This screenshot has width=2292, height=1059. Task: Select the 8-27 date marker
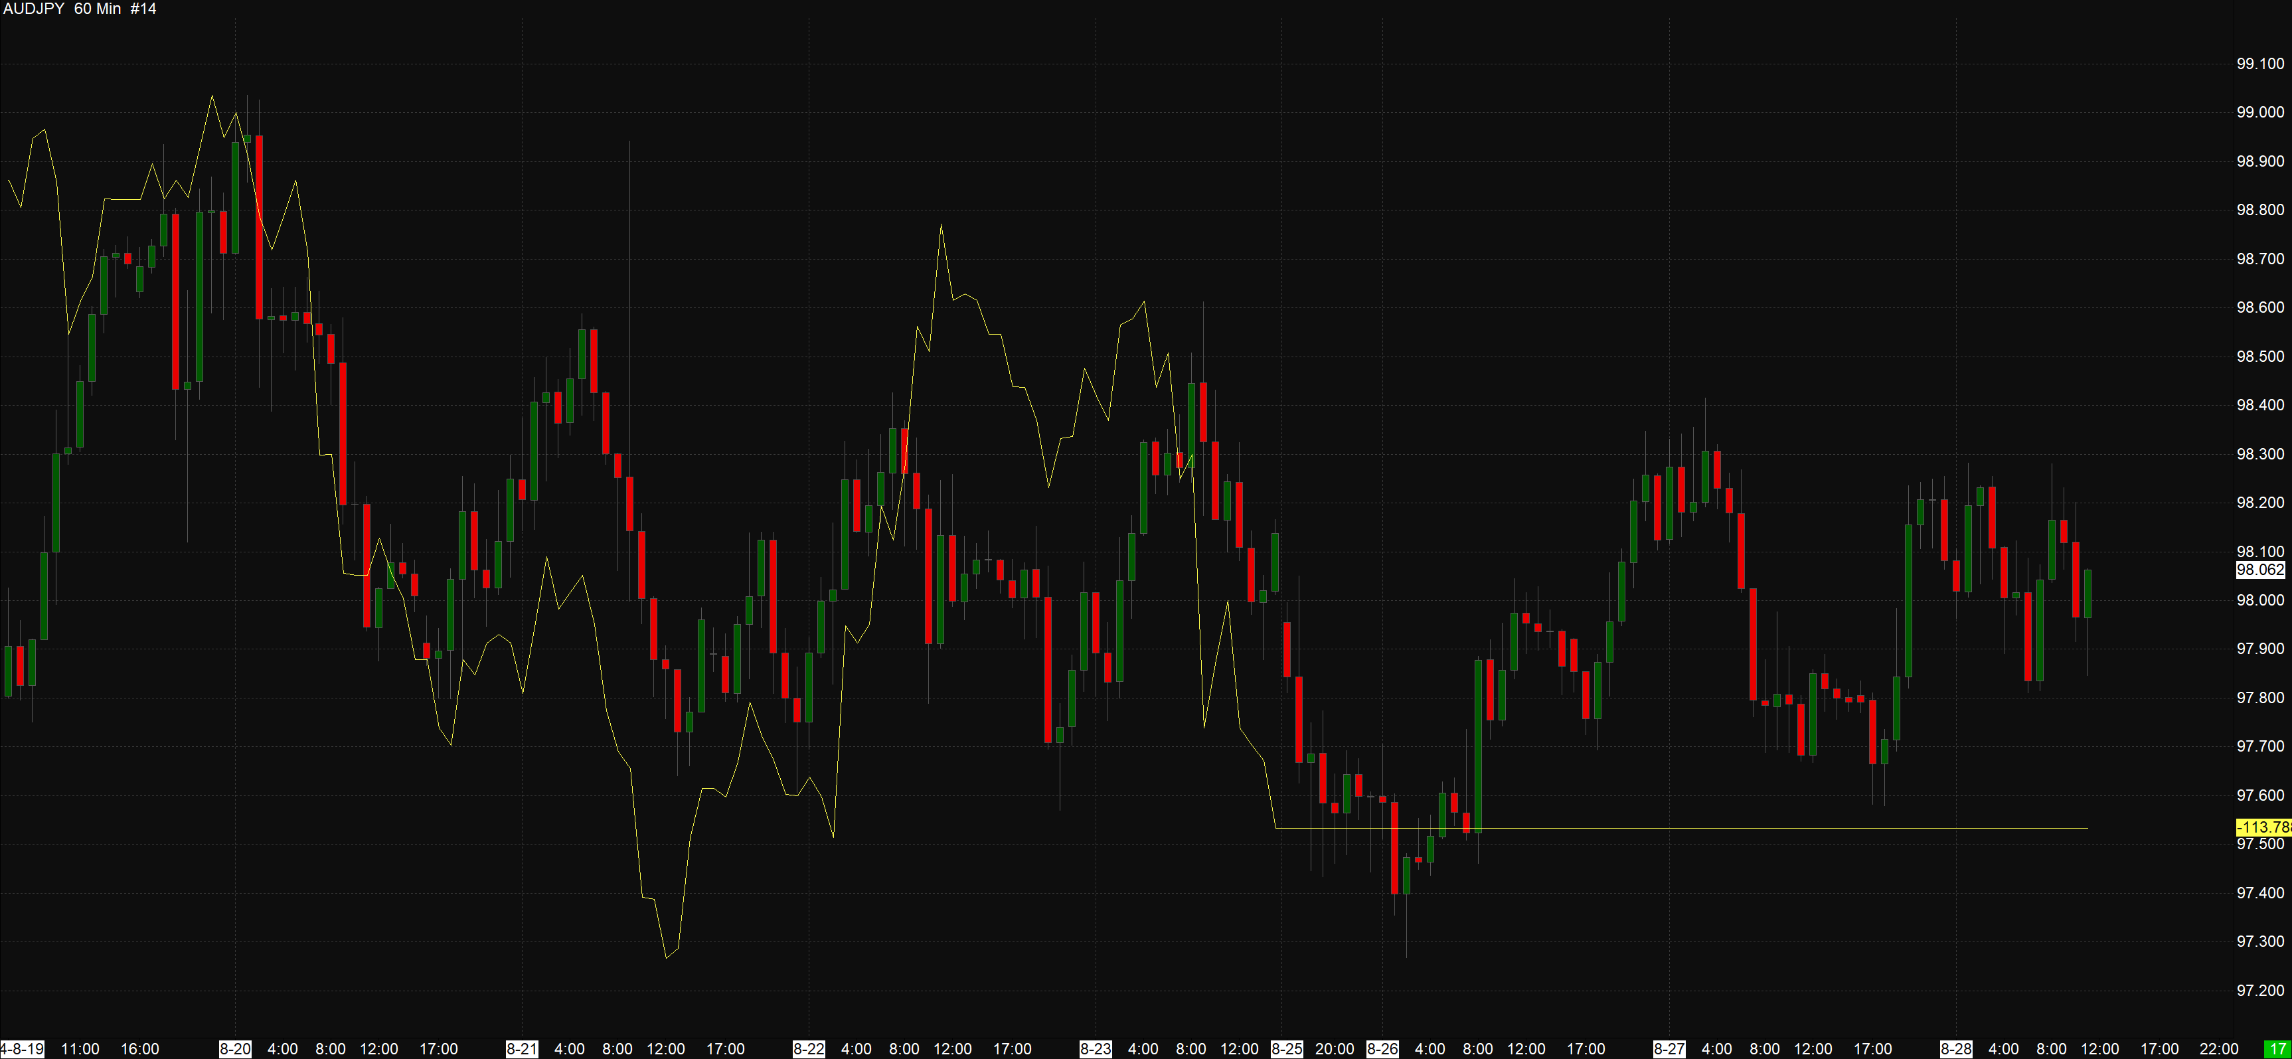[1669, 1049]
